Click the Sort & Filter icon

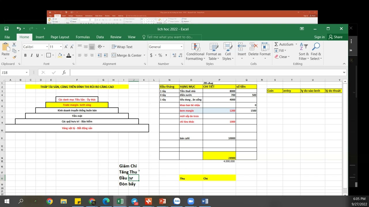tap(304, 47)
